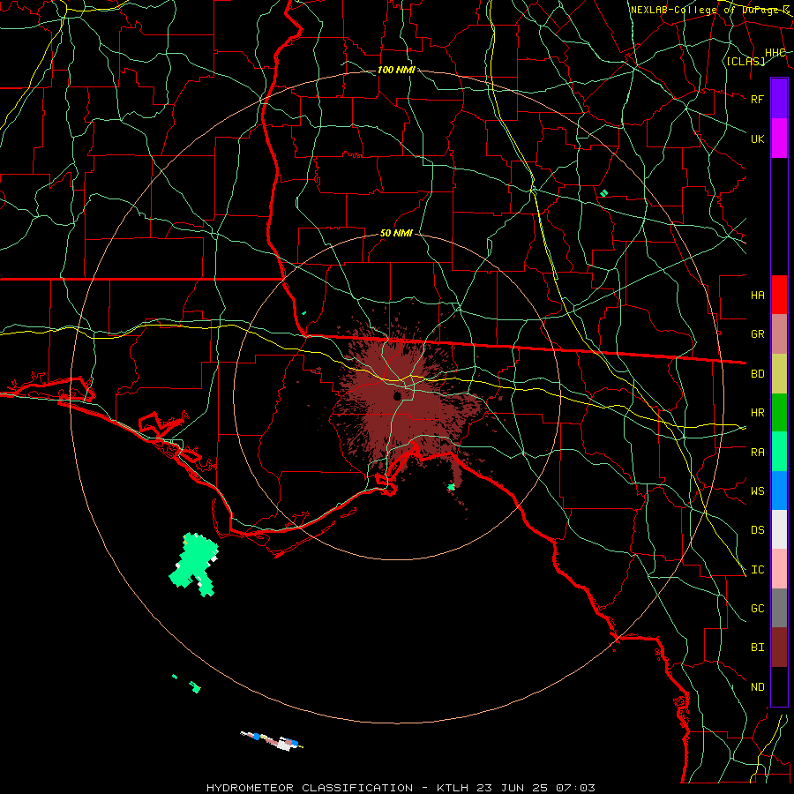Image resolution: width=794 pixels, height=794 pixels.
Task: Click the RA light green legend swatch
Action: 779,452
